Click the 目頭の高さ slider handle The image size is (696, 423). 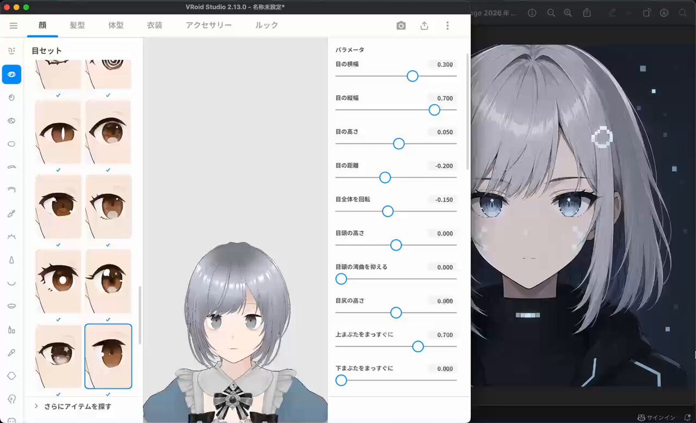point(396,245)
